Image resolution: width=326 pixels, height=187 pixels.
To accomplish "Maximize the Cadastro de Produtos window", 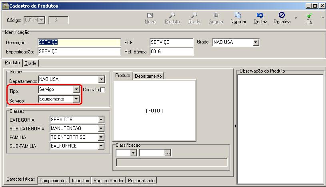I will [315, 6].
